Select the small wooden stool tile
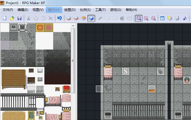Screen dimensions: 191x120 (57, 89)
